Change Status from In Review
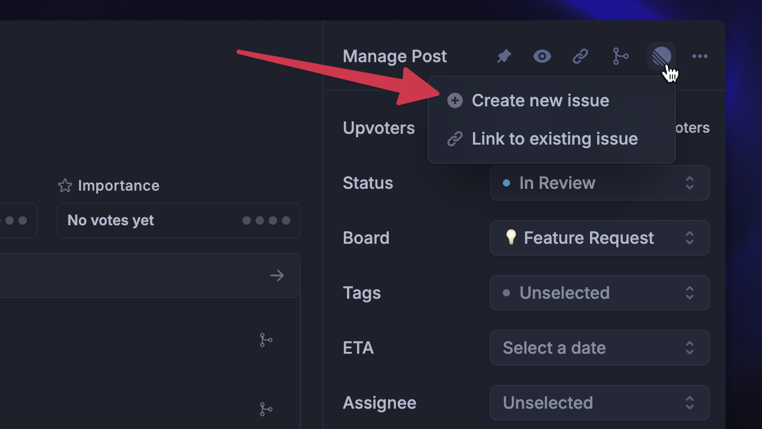 tap(599, 183)
